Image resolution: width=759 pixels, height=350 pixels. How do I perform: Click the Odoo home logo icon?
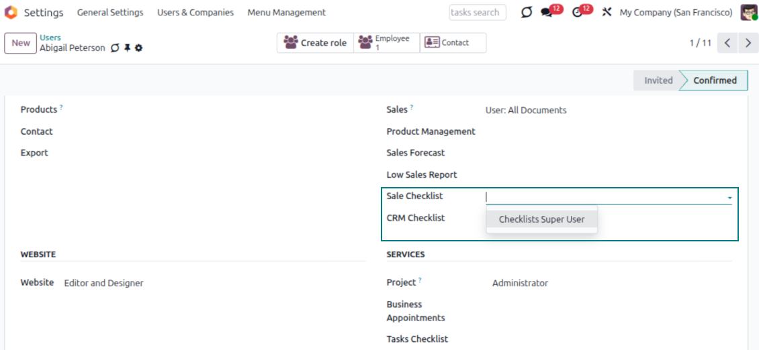pyautogui.click(x=11, y=13)
